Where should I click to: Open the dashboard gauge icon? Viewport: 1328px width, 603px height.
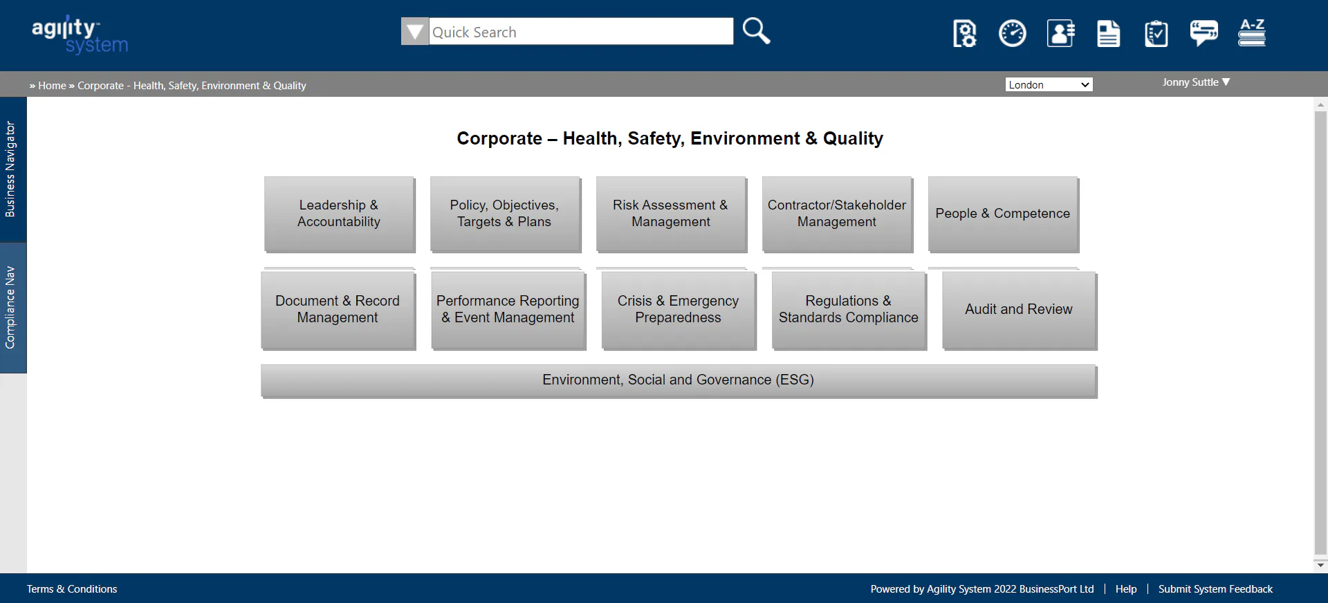1012,33
